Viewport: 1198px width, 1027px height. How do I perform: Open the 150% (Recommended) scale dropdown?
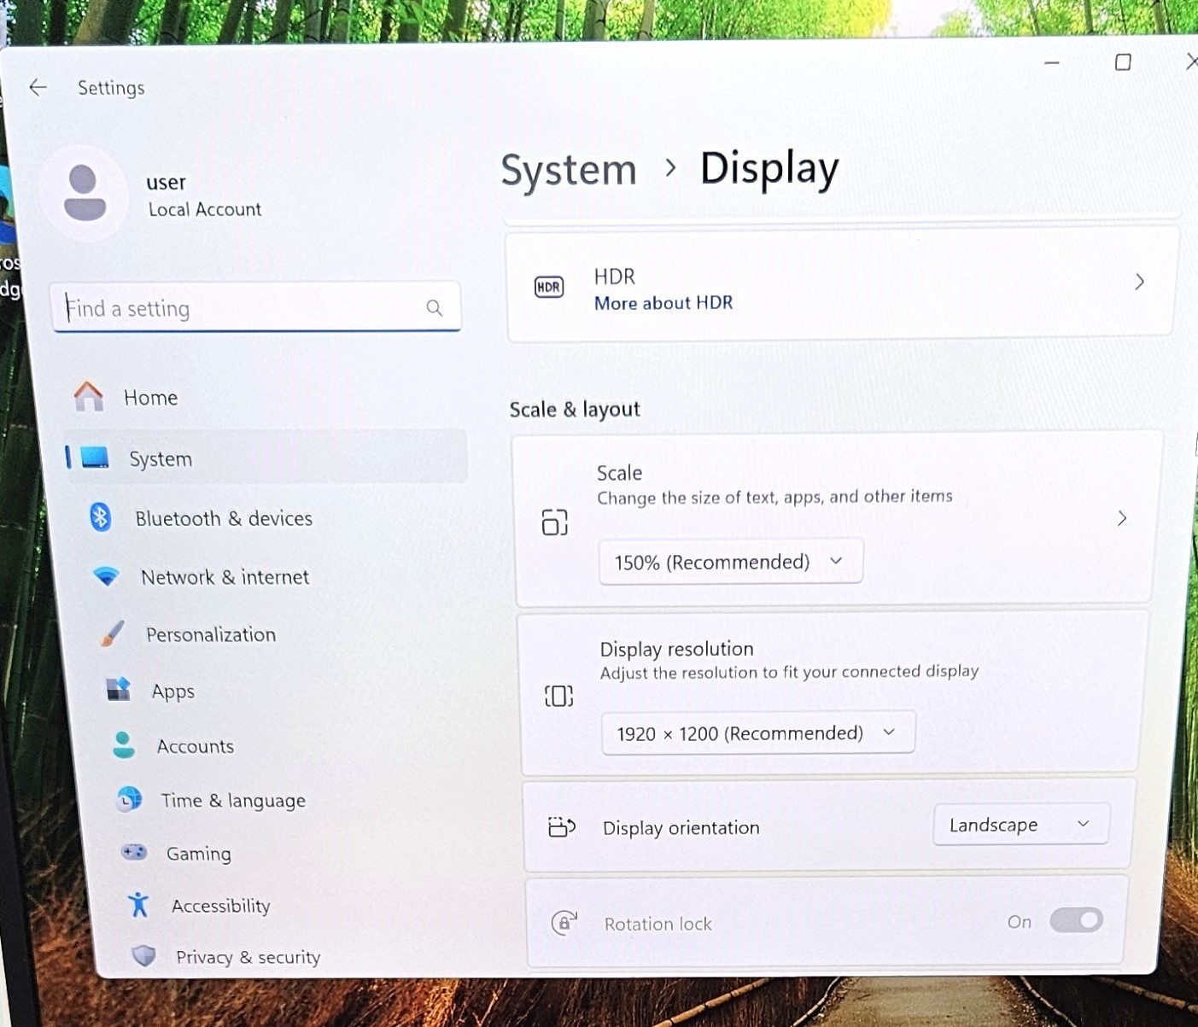coord(731,562)
